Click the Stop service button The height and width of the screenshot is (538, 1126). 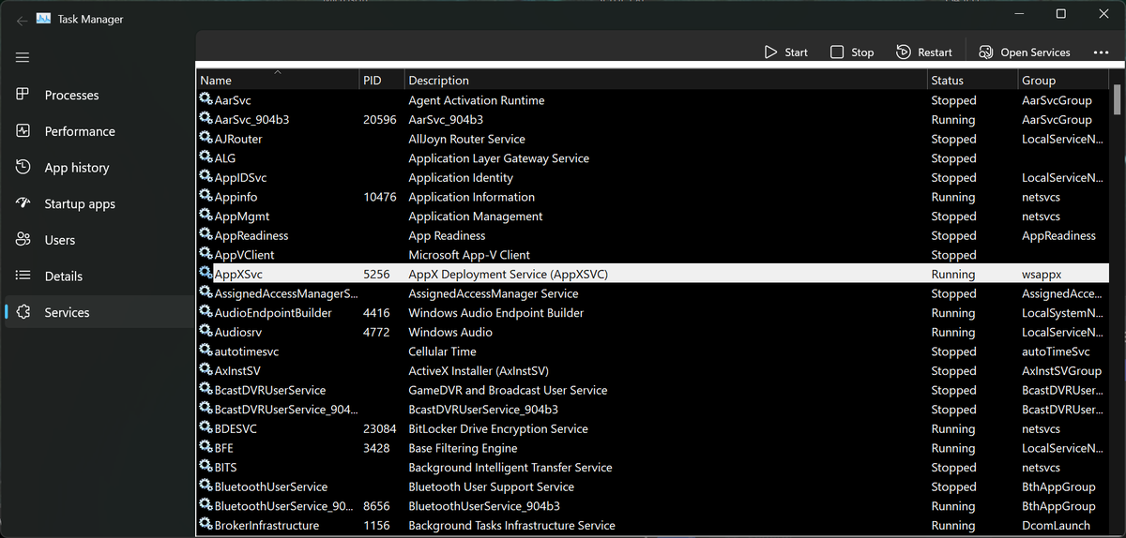pos(852,52)
